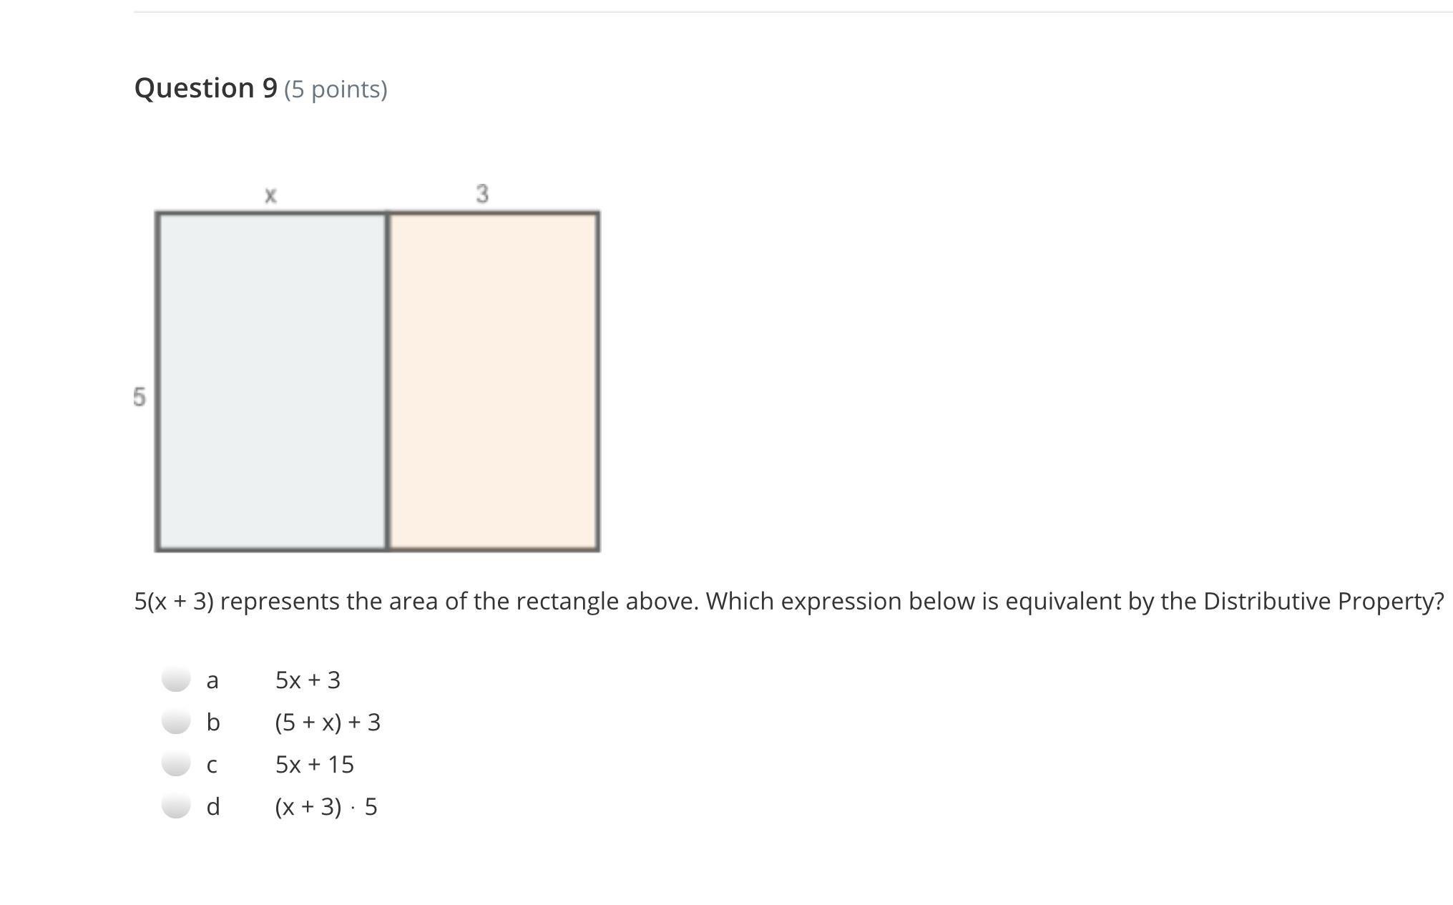Choose radio button for answer c
Image resolution: width=1453 pixels, height=905 pixels.
click(176, 763)
